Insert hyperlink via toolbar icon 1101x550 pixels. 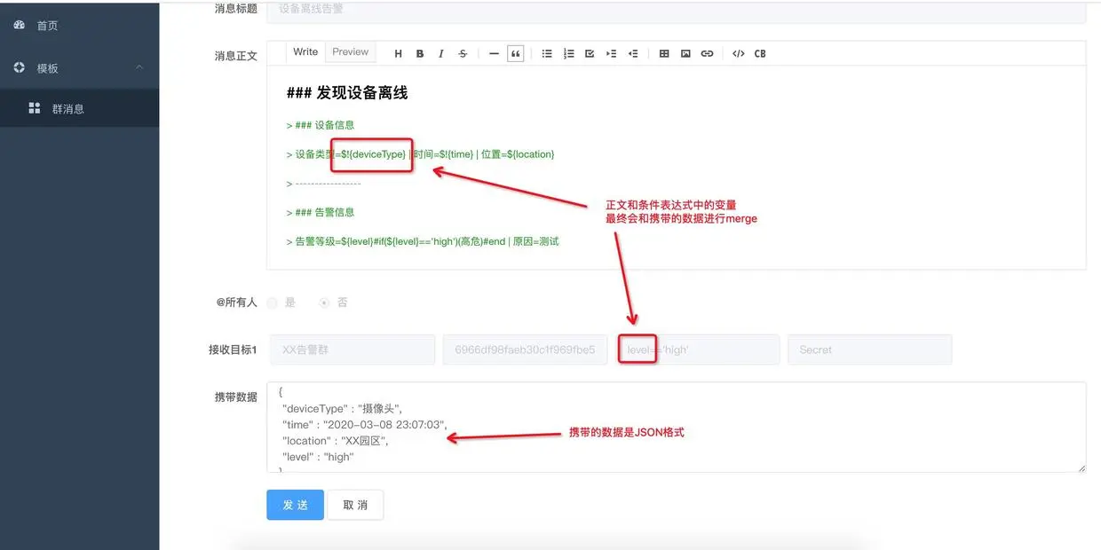point(707,53)
